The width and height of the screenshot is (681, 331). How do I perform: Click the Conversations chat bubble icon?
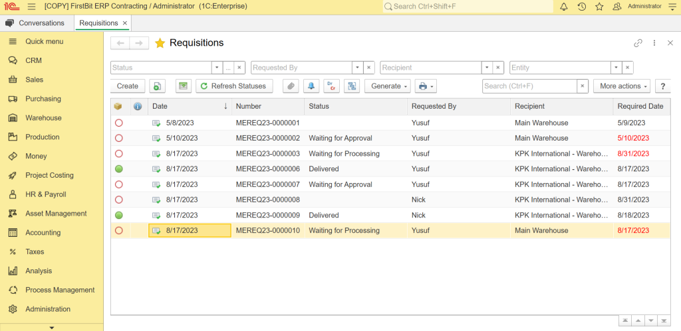pos(9,23)
